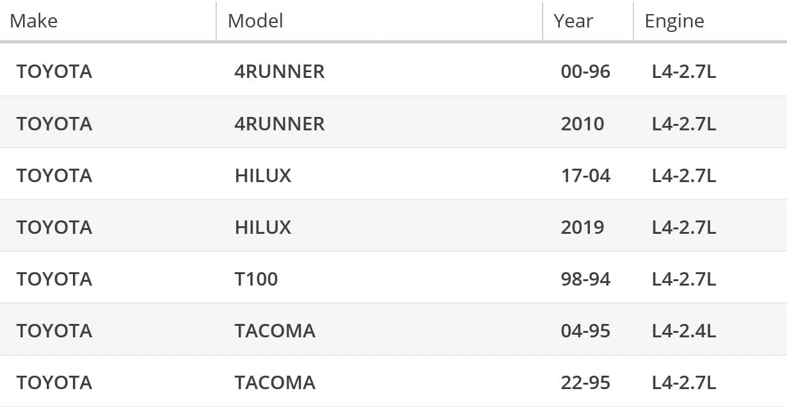This screenshot has height=407, width=787.
Task: Click the 98-94 year cell
Action: point(585,279)
